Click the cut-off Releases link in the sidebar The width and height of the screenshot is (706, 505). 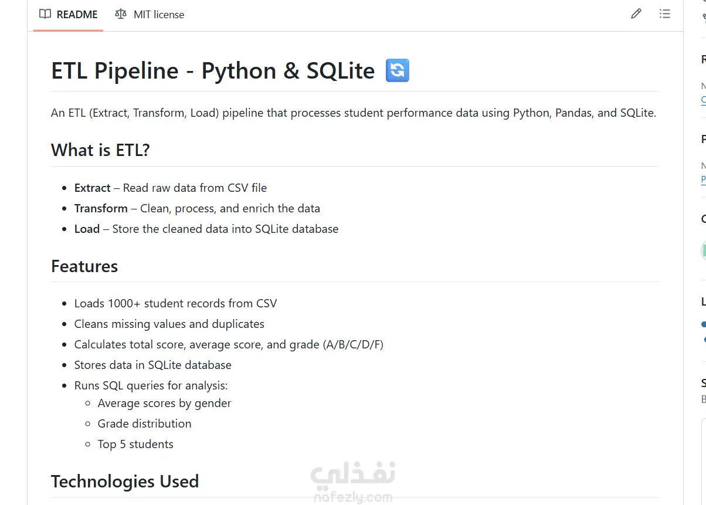704,100
